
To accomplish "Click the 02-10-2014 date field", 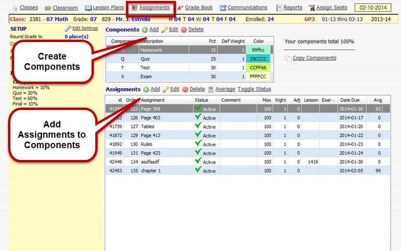I will [373, 8].
